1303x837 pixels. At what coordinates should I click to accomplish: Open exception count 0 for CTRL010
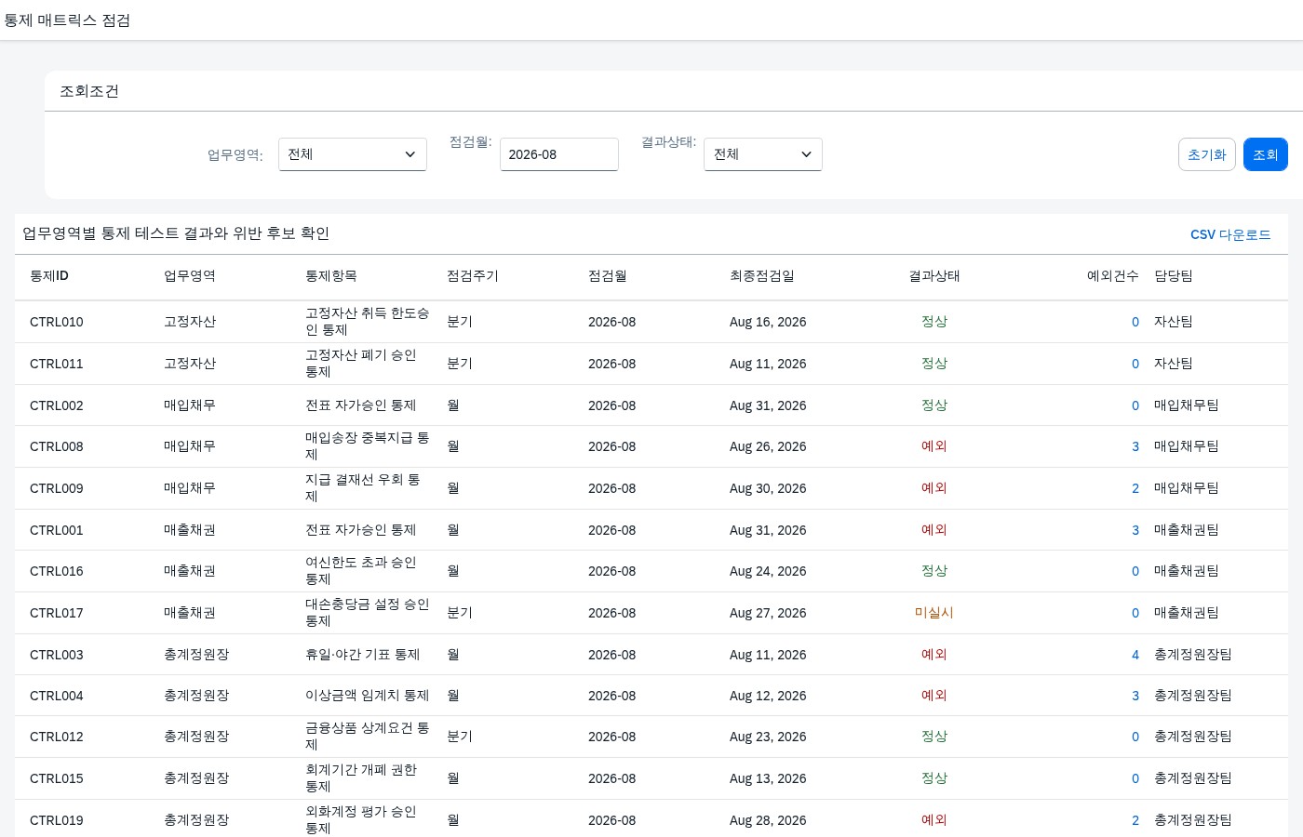click(1135, 322)
